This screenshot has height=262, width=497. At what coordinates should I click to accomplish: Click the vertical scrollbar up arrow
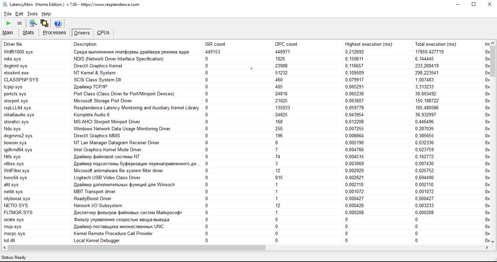[492, 43]
